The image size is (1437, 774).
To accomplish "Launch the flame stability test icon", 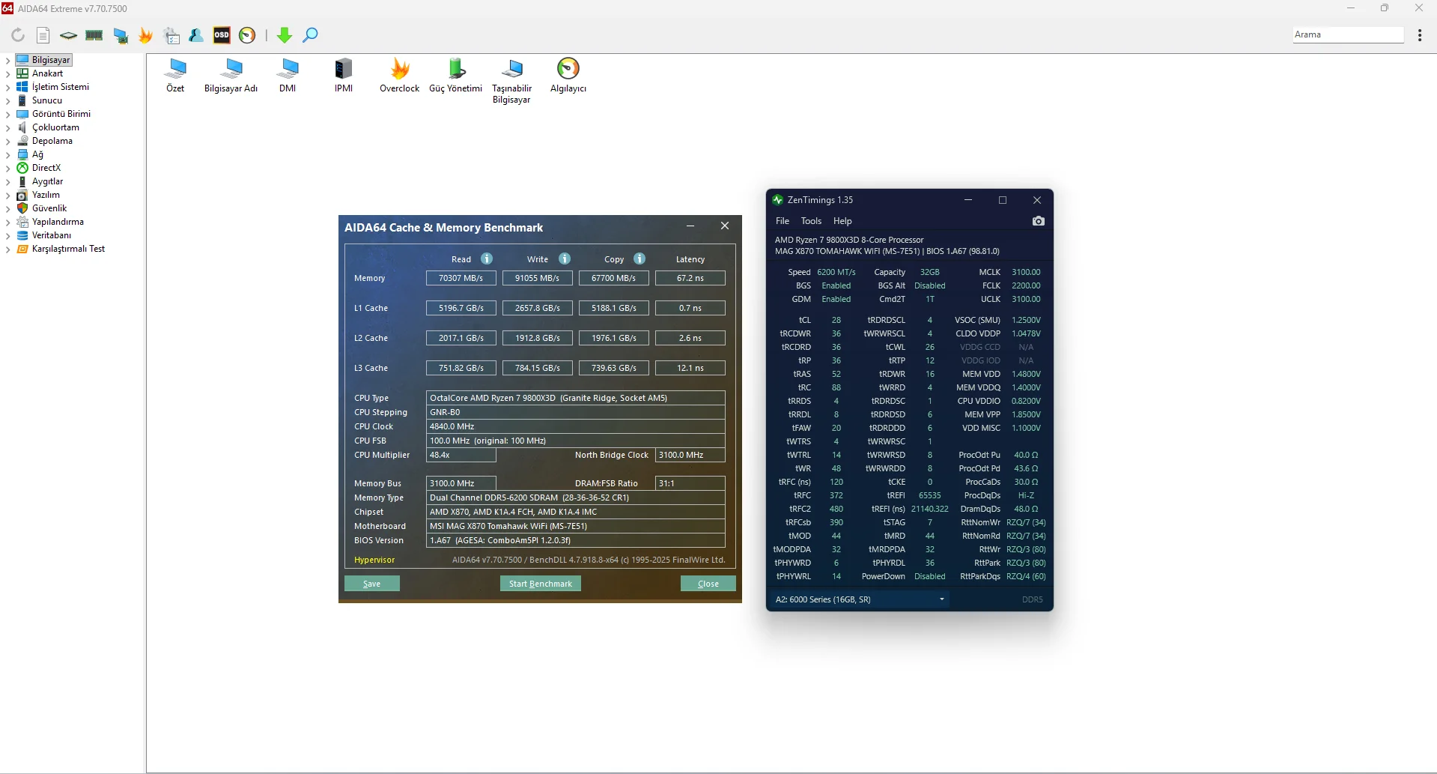I will coord(146,35).
